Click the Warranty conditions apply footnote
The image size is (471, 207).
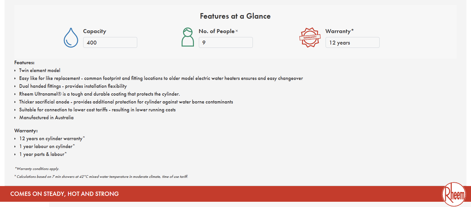click(37, 169)
